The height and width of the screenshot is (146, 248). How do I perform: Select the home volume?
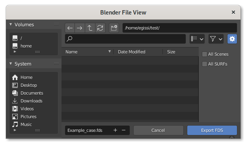tap(34, 46)
